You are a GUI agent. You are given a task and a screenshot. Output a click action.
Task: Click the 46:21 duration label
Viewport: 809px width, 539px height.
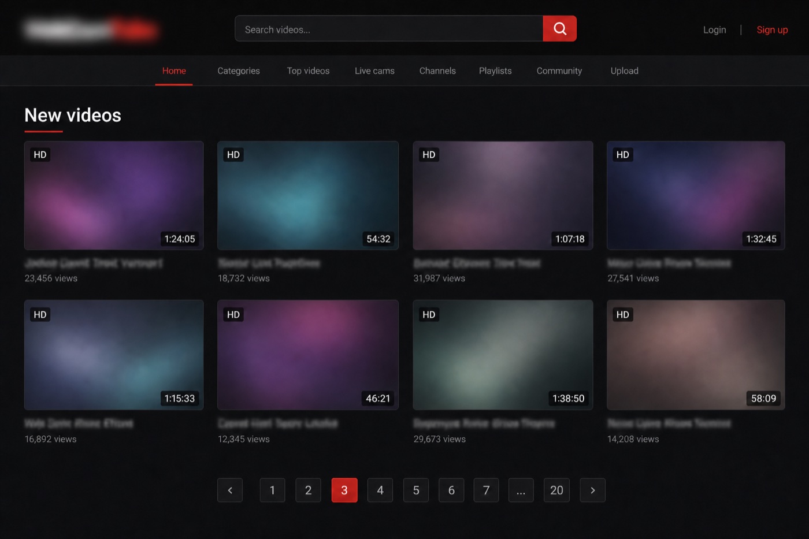[x=378, y=398]
